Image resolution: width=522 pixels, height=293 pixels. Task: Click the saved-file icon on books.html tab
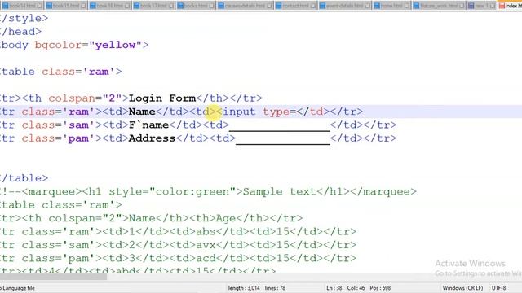click(181, 6)
